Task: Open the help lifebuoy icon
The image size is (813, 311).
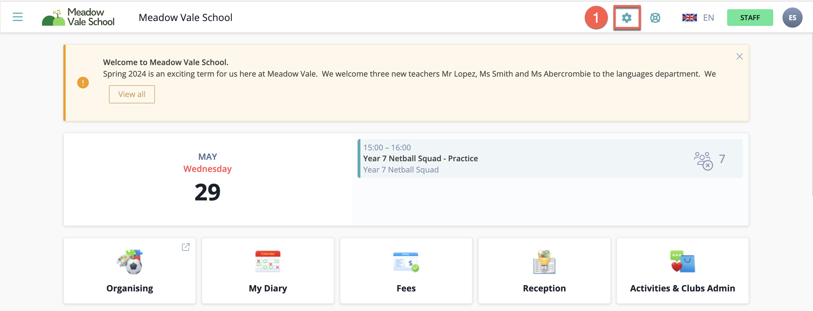Action: tap(655, 18)
